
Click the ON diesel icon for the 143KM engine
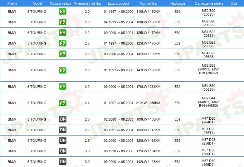pos(63,130)
